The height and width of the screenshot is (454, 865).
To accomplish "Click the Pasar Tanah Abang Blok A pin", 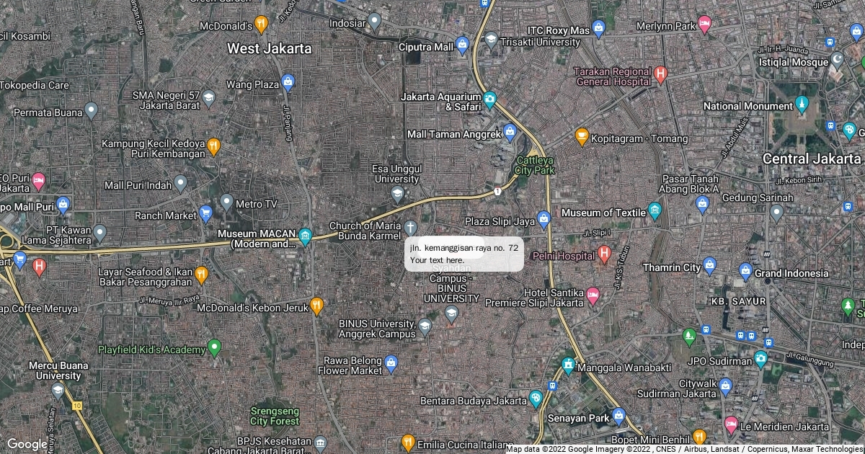I will [x=703, y=205].
